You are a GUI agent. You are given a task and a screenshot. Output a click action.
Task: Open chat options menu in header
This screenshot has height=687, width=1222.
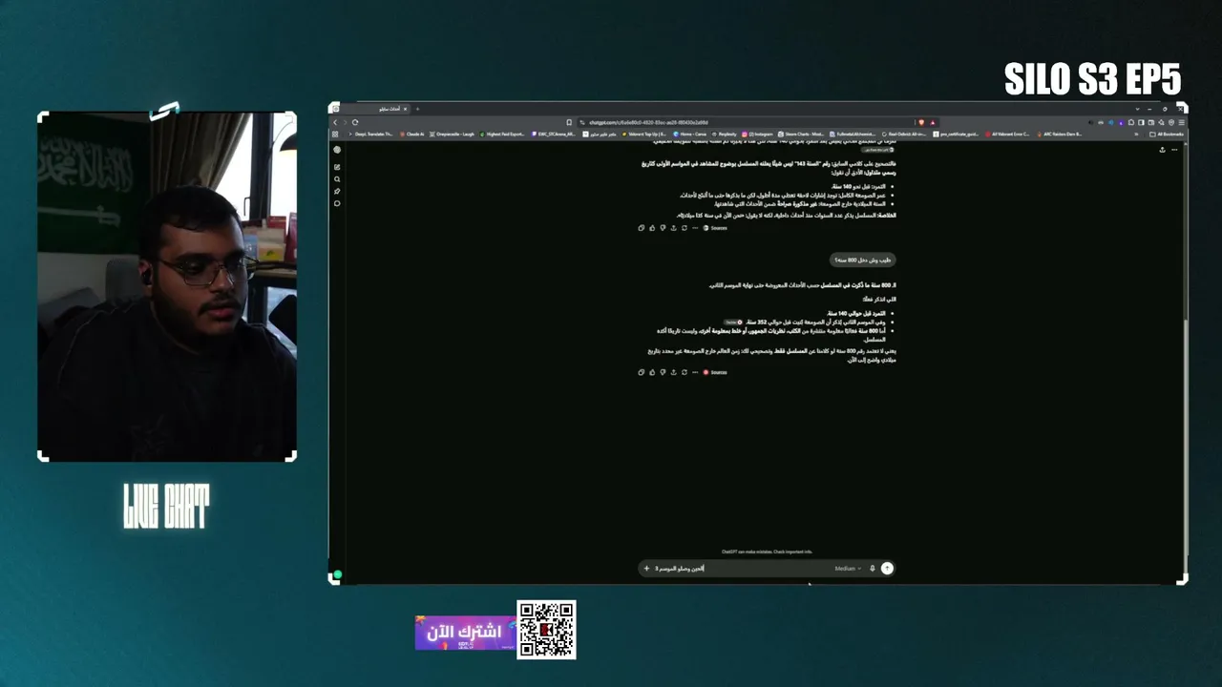point(1174,150)
